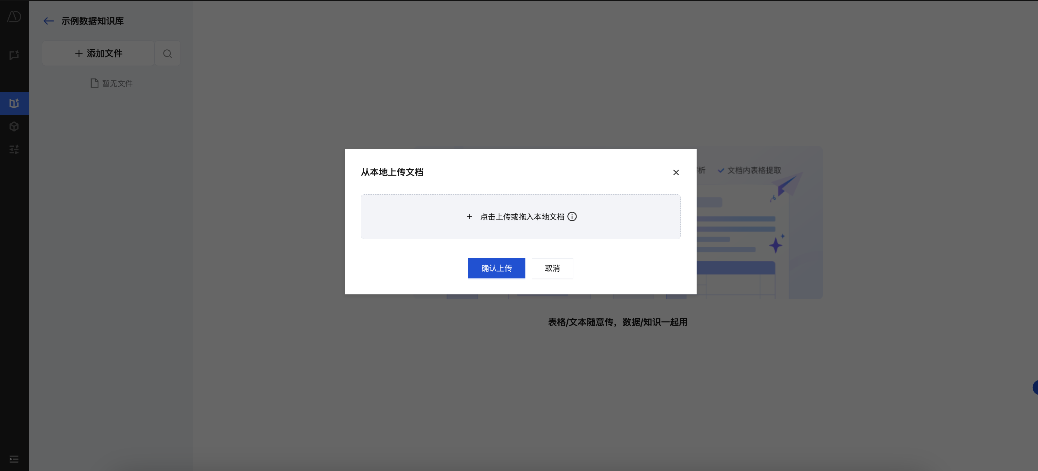
Task: Expand the sidebar with the bottom menu icon
Action: click(14, 459)
